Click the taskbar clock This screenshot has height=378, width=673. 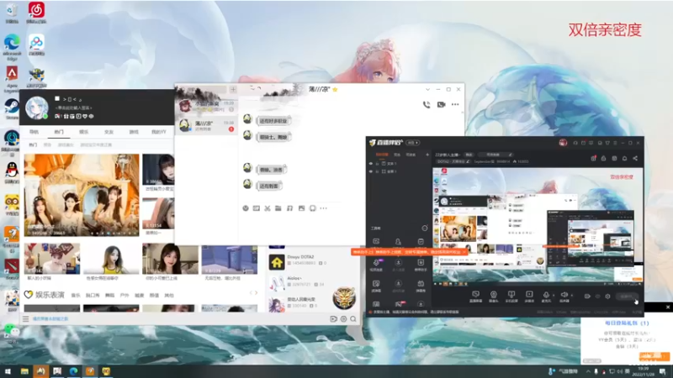coord(643,371)
